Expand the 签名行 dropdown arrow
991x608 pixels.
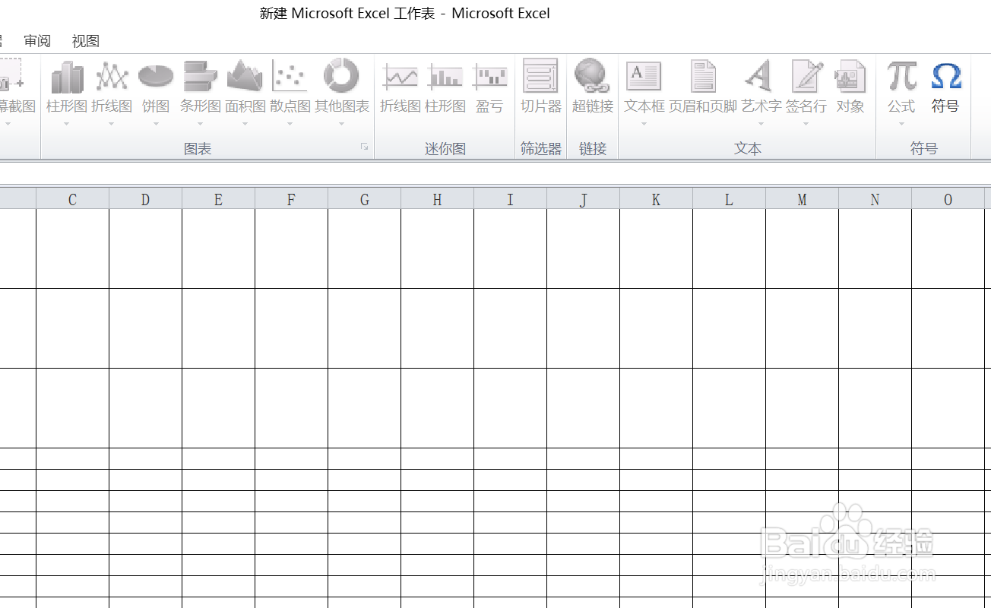806,124
